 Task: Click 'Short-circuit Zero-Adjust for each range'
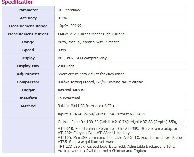point(91,74)
